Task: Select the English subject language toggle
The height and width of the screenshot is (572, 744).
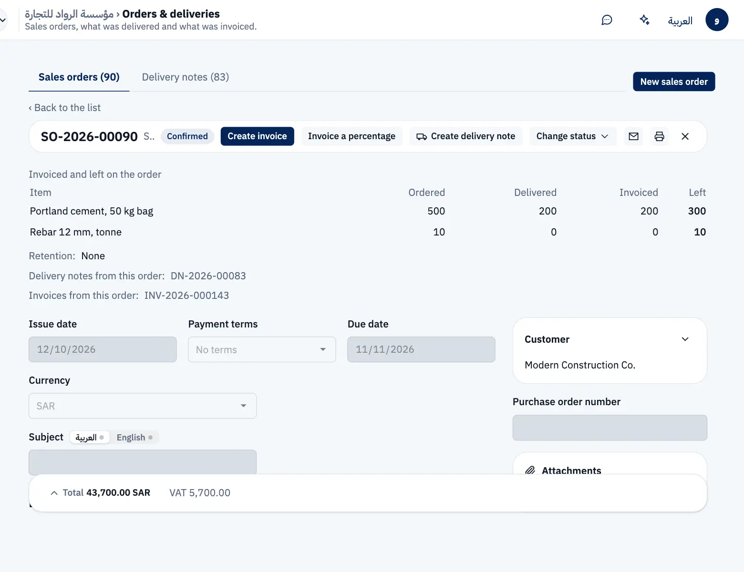Action: pyautogui.click(x=134, y=437)
